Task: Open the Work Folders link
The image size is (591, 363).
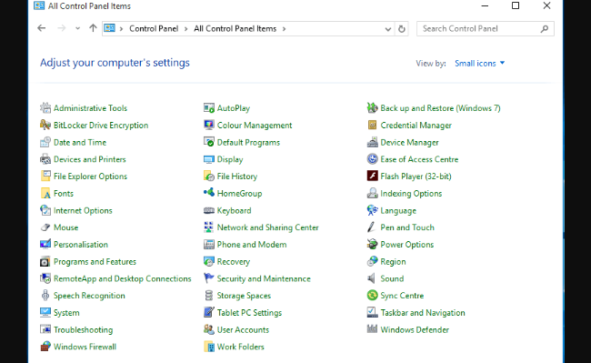Action: pos(240,347)
